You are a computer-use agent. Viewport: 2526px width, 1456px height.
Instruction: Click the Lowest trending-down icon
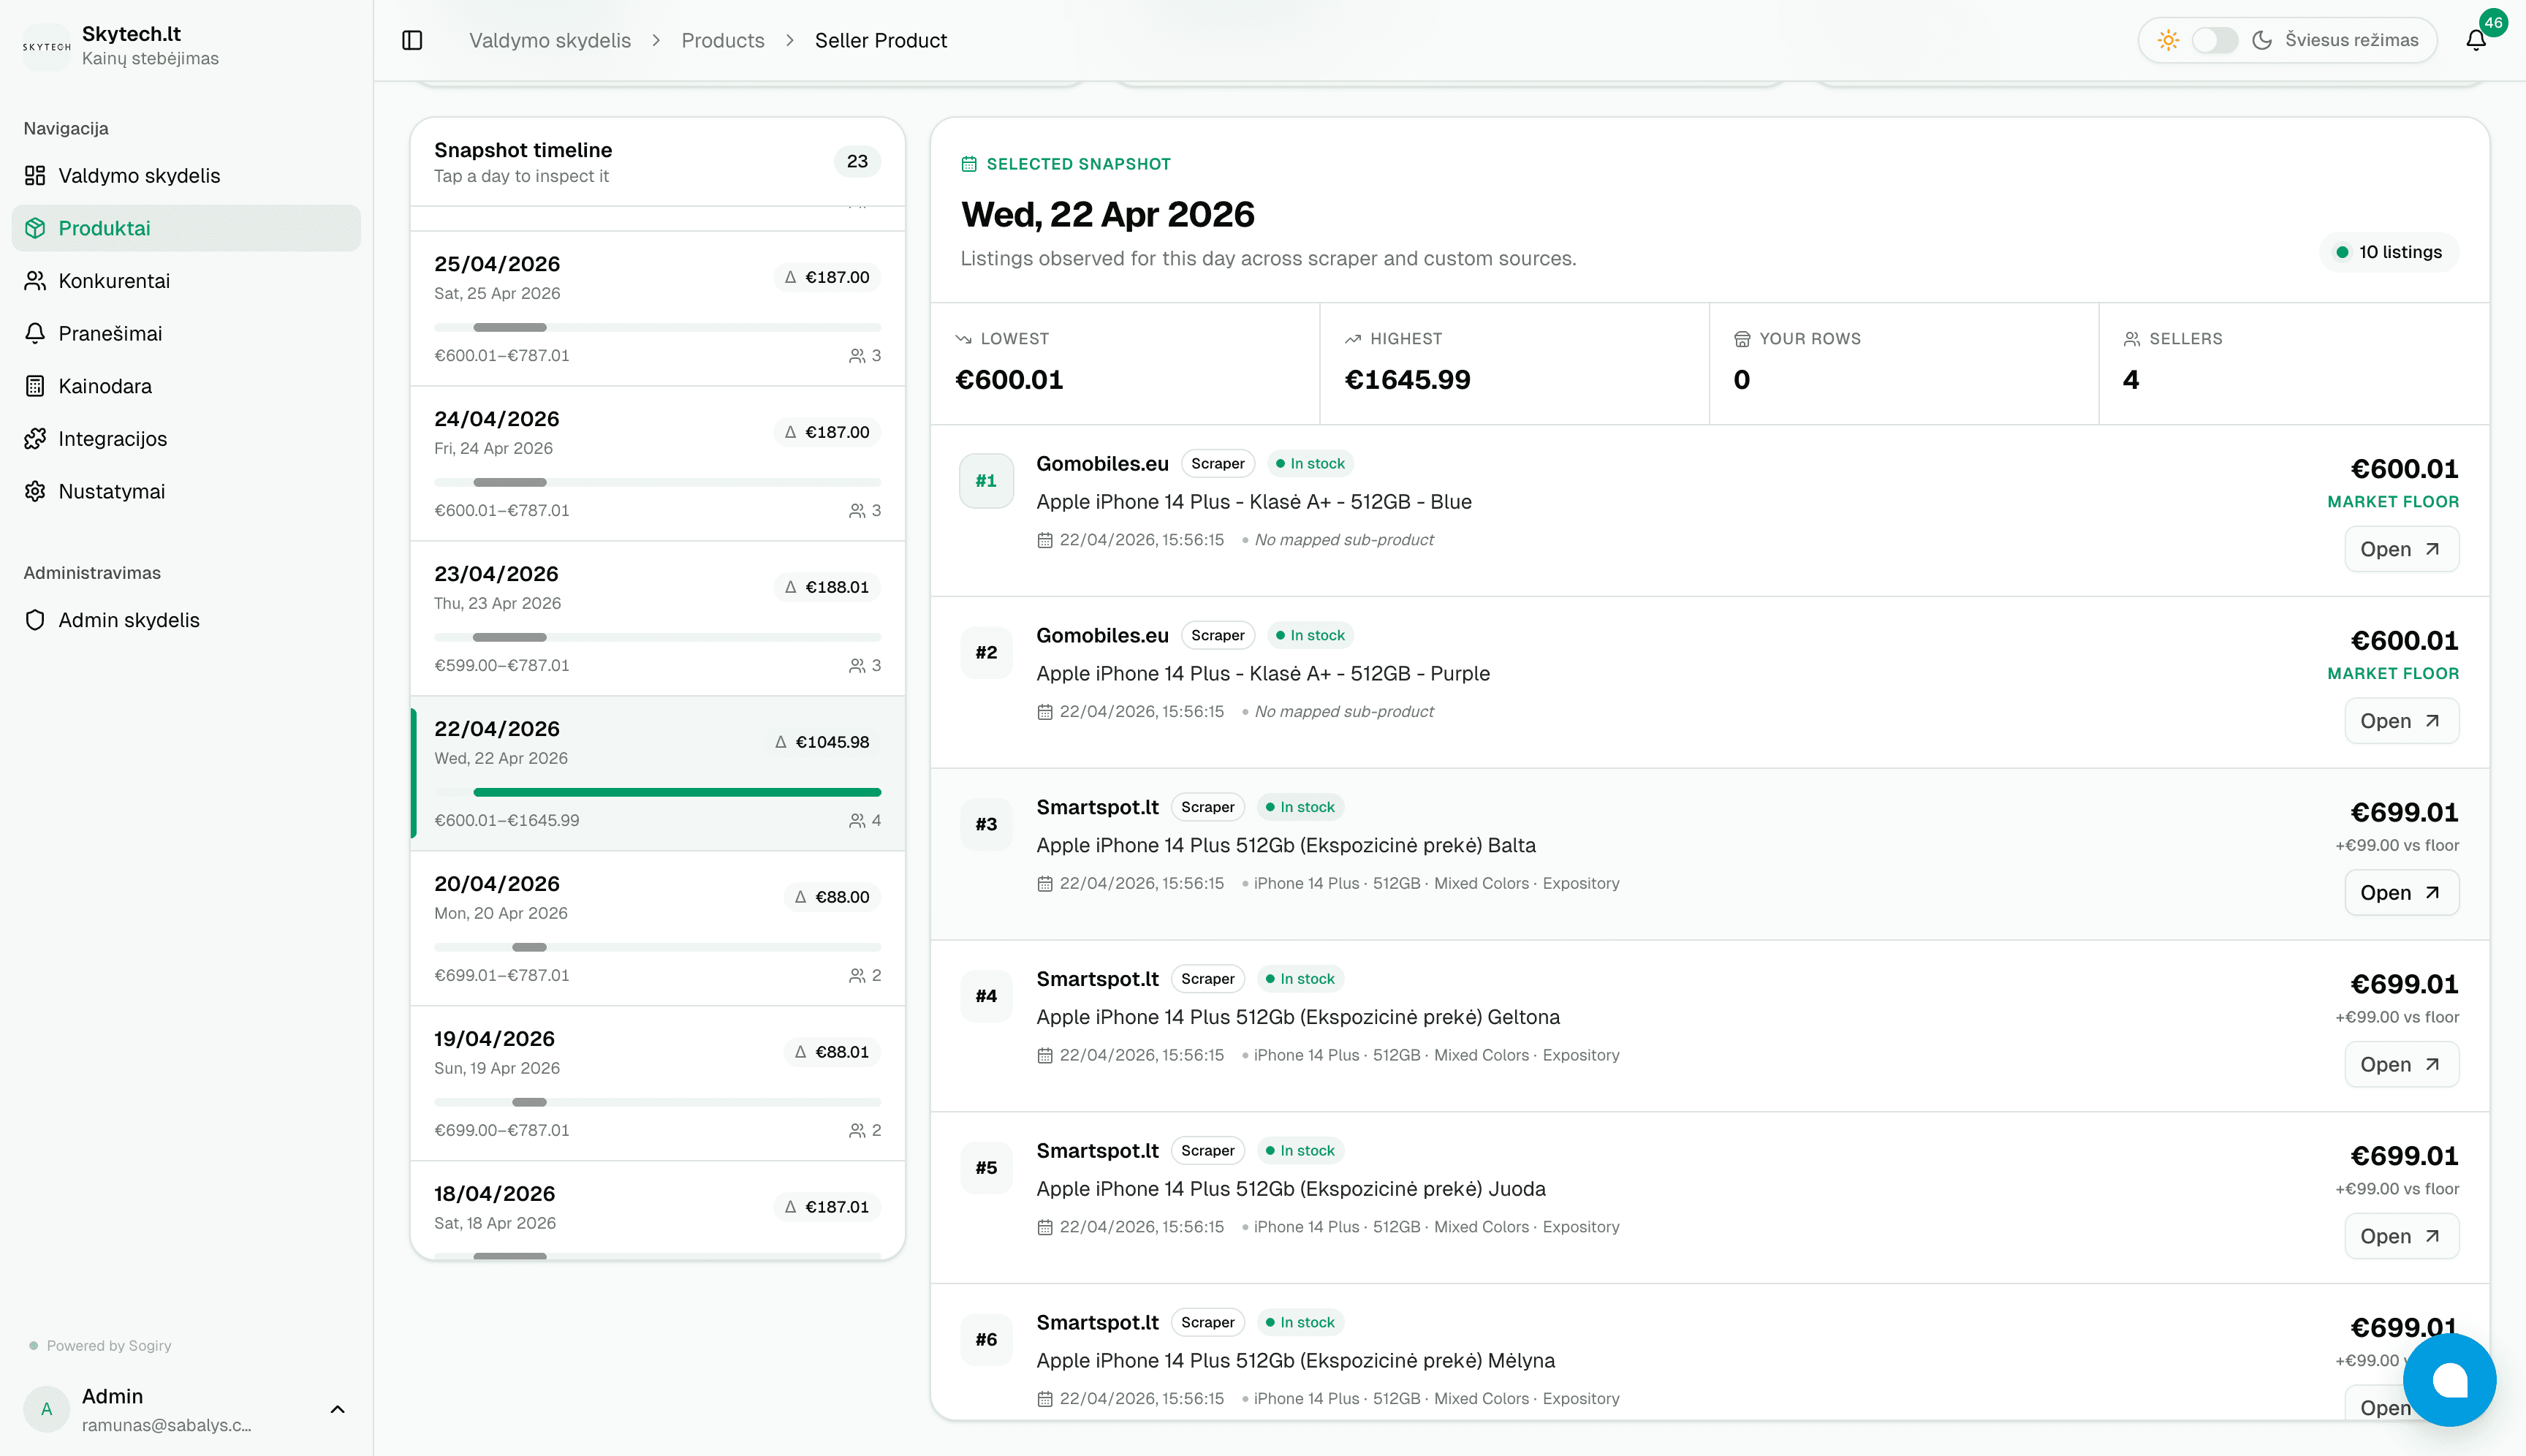click(x=964, y=339)
